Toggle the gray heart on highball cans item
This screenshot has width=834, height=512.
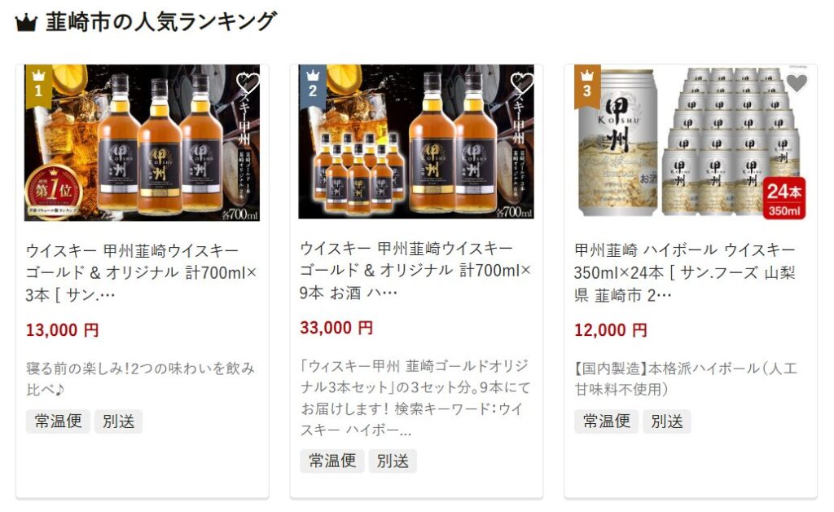(797, 83)
